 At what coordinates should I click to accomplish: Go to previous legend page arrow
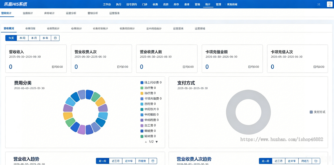(x=146, y=142)
